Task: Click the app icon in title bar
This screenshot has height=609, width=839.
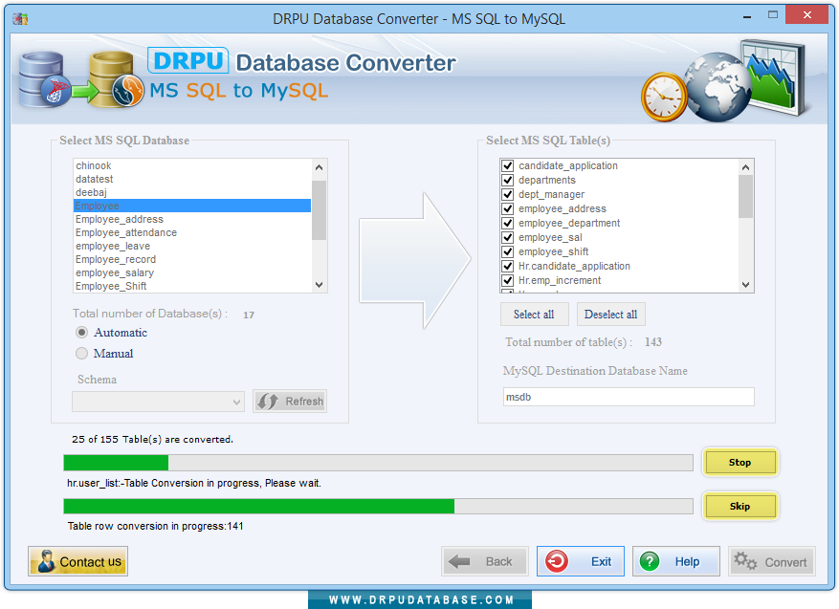Action: tap(20, 19)
